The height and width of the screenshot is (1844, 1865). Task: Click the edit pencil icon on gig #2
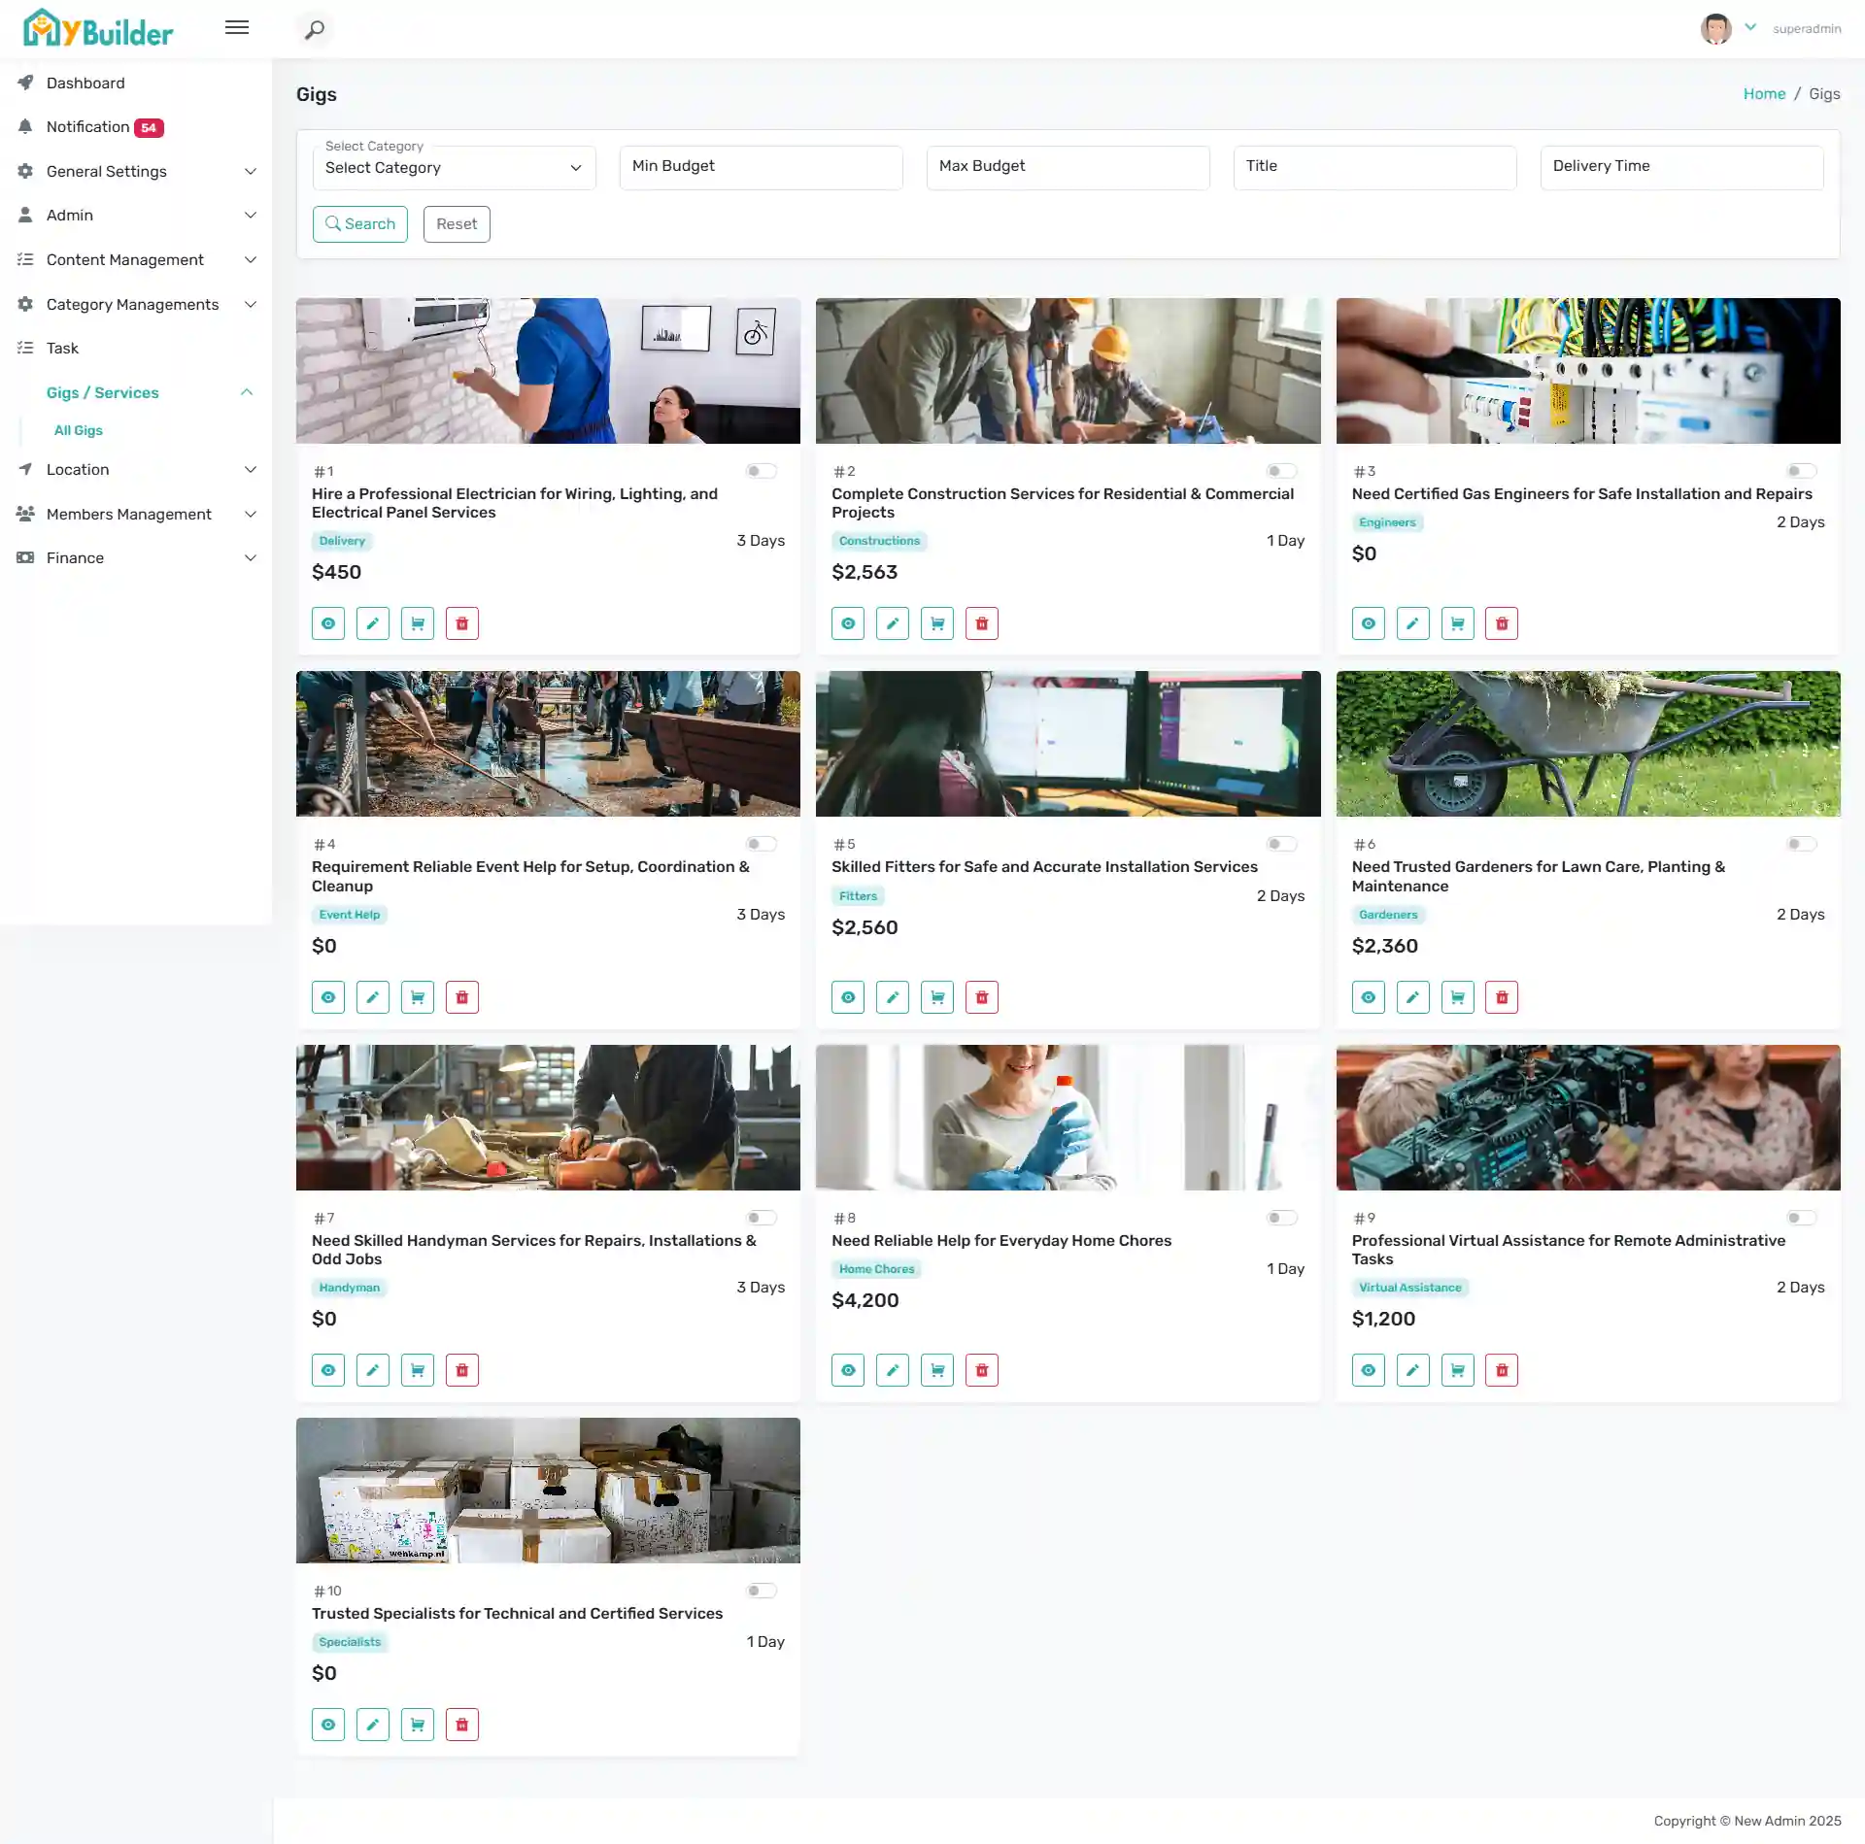pos(893,623)
